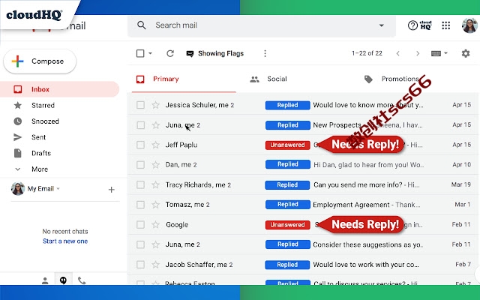Click the Start a new one link
This screenshot has width=480, height=300.
click(x=65, y=241)
